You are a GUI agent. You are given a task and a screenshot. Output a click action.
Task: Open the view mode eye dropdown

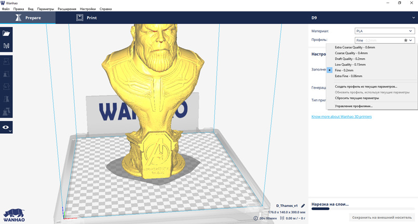tap(6, 127)
